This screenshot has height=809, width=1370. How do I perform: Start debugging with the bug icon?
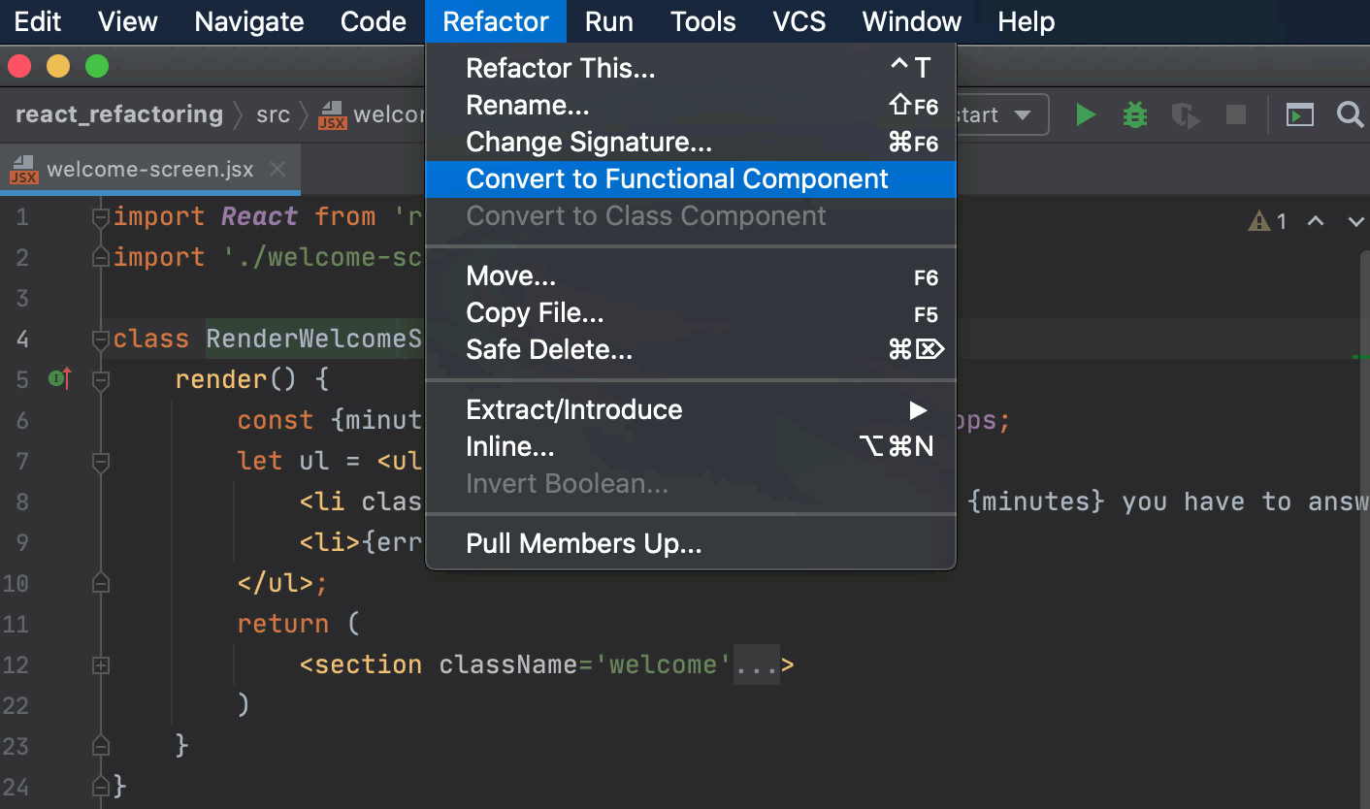pyautogui.click(x=1134, y=114)
